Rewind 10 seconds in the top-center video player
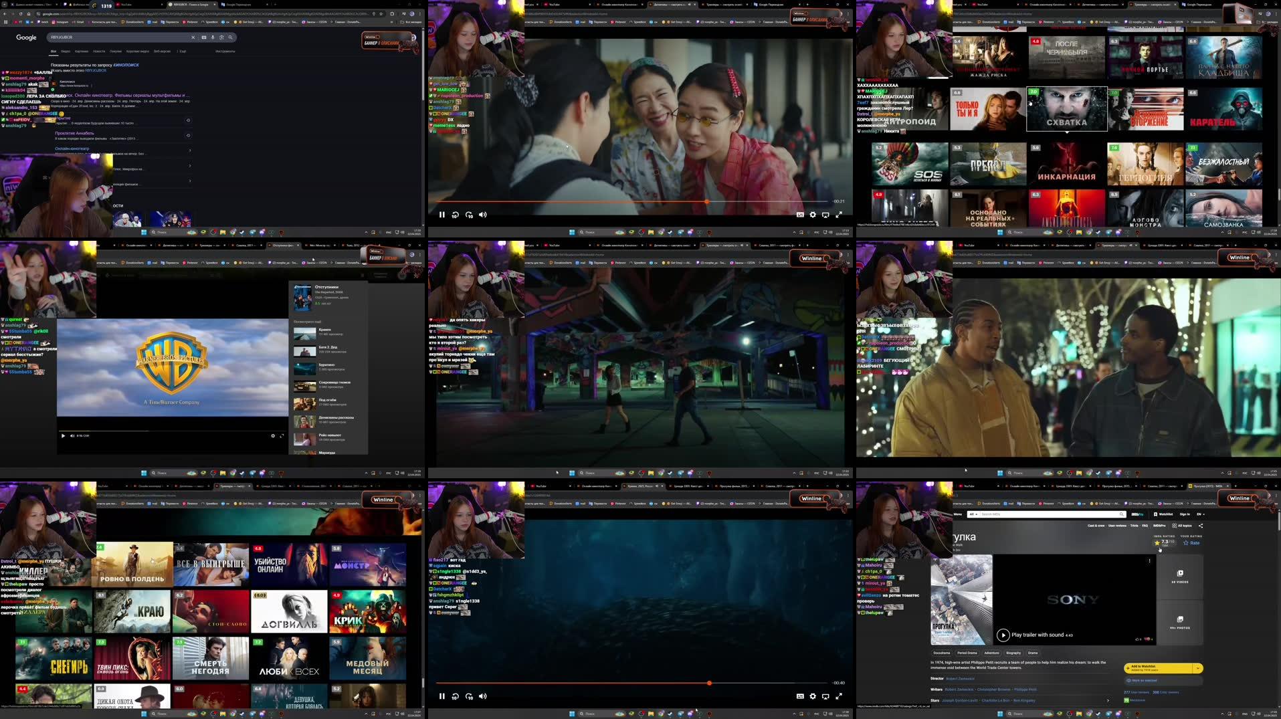 pos(456,215)
